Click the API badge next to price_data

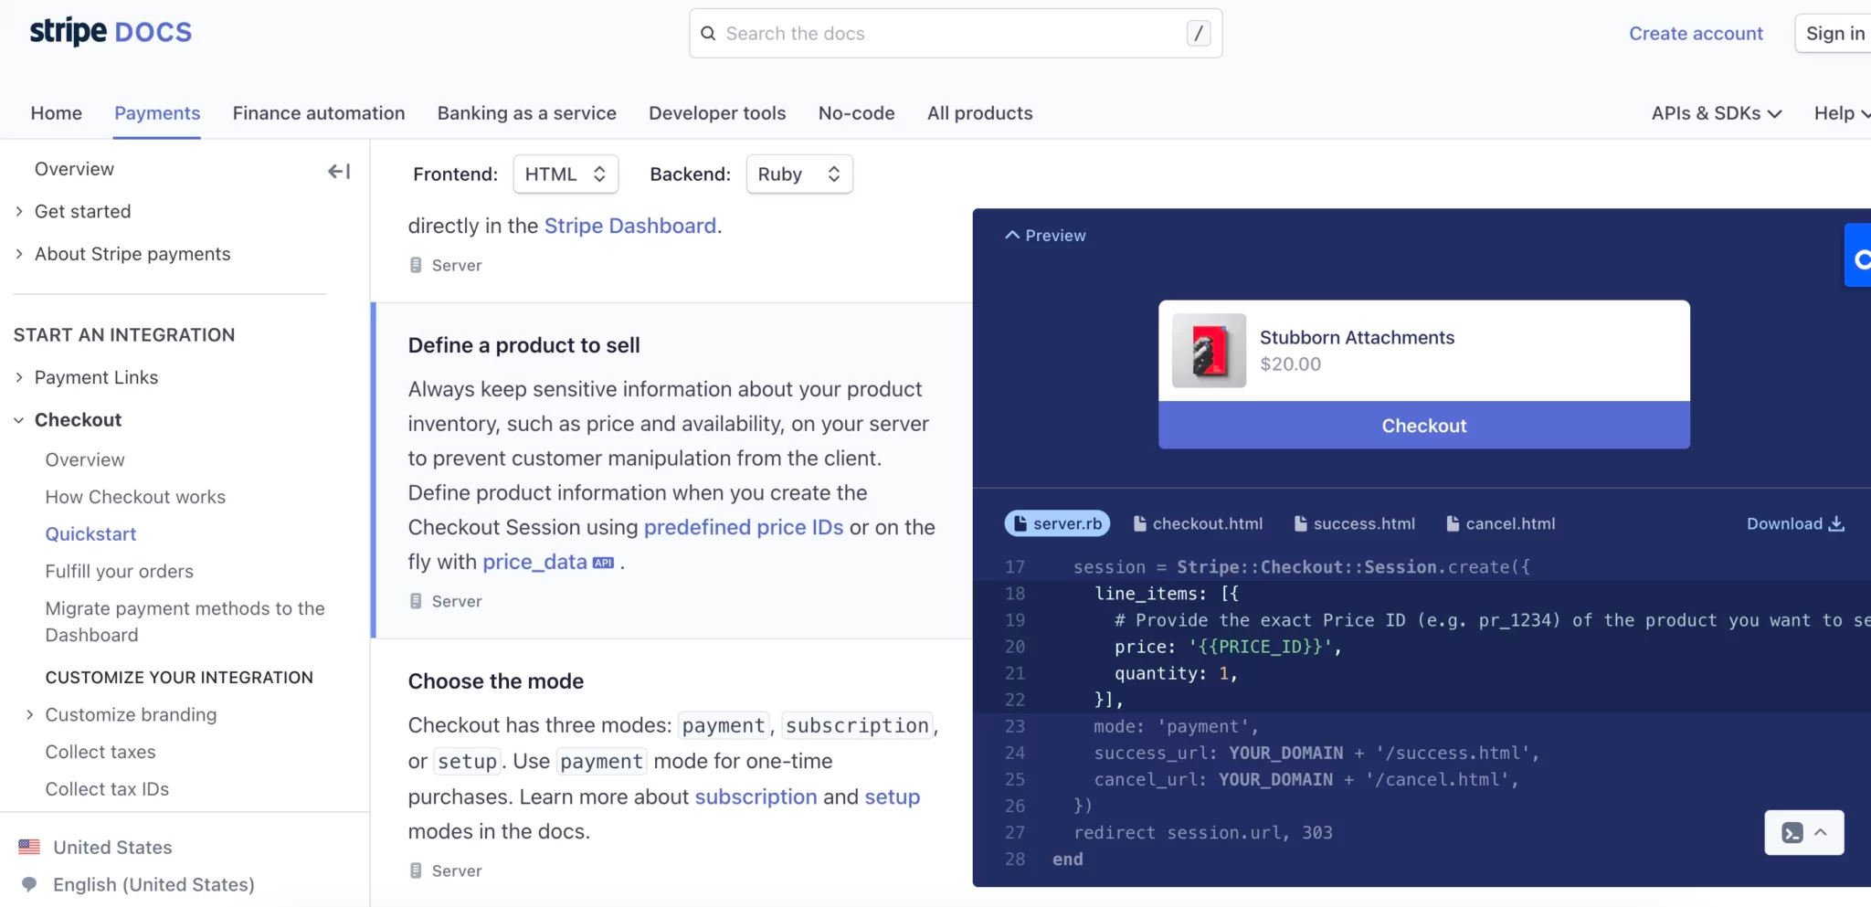pos(603,563)
